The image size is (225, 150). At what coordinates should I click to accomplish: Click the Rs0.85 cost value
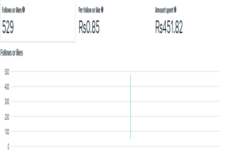click(89, 27)
